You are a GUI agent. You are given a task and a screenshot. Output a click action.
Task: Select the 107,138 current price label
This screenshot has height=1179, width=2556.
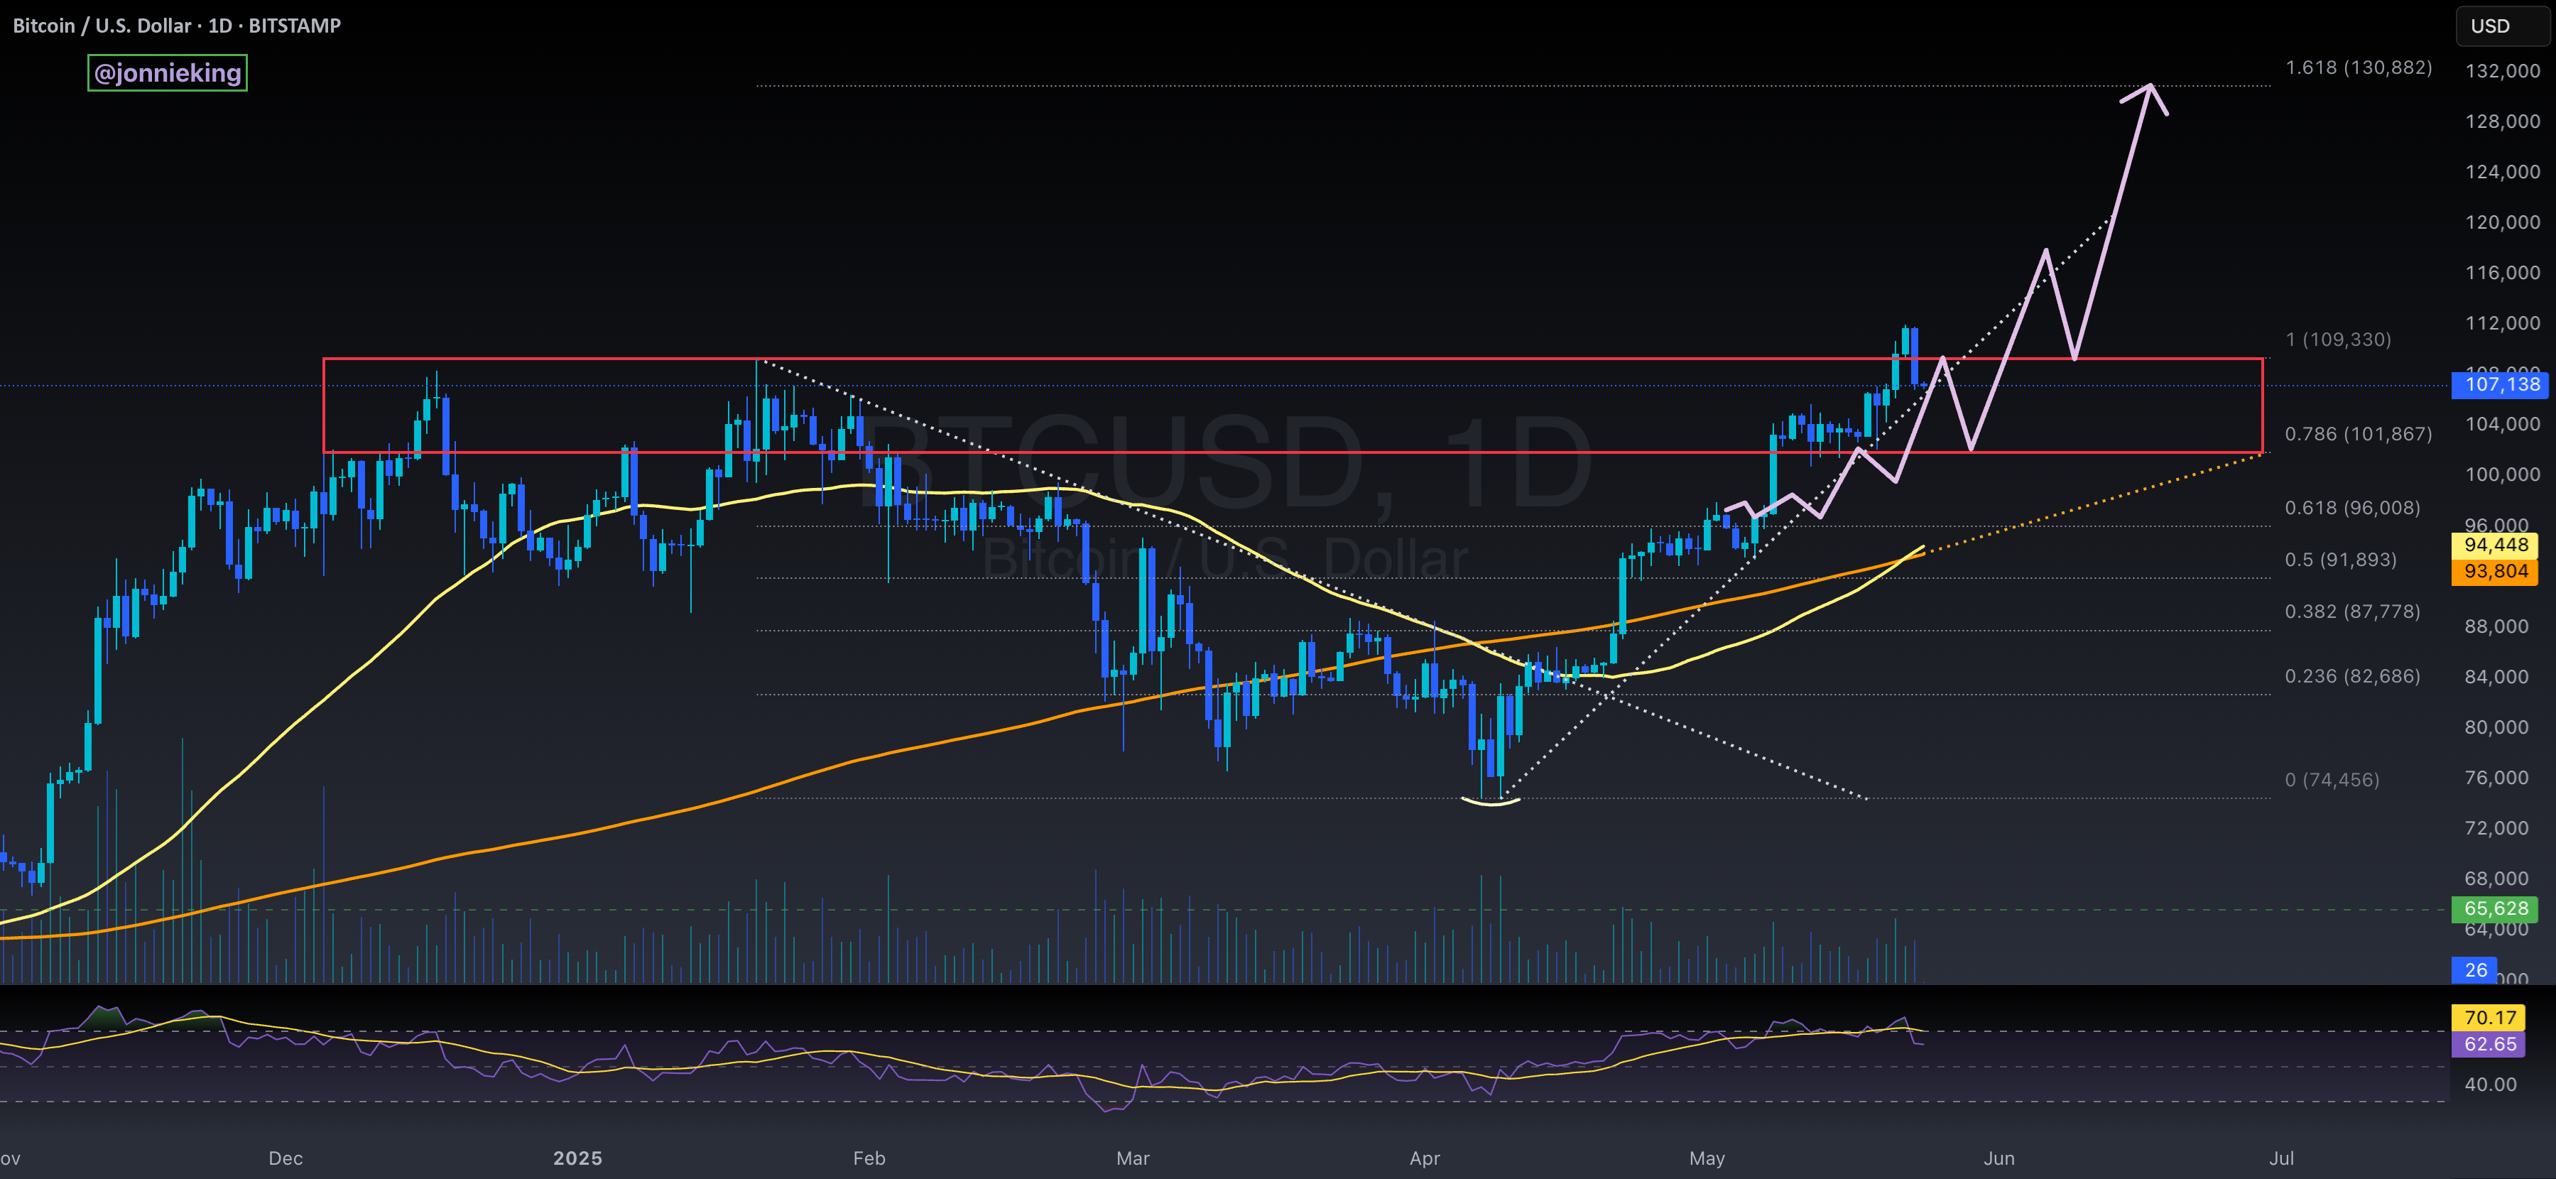pyautogui.click(x=2499, y=385)
